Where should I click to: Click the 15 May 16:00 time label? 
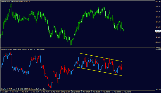(x=126, y=92)
